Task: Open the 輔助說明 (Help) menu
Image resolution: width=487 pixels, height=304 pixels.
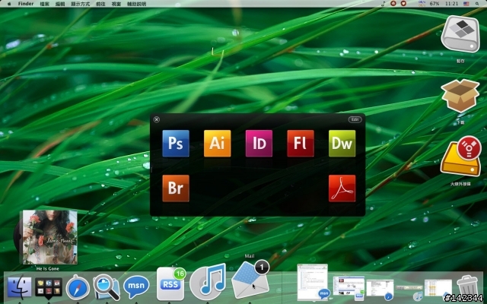Action: click(136, 4)
